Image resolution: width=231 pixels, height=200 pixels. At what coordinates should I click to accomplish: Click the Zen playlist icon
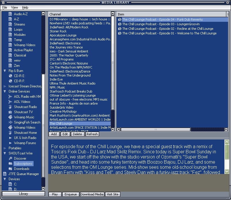[x=10, y=66]
